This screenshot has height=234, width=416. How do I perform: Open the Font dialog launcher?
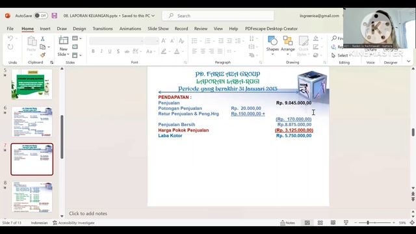185,62
